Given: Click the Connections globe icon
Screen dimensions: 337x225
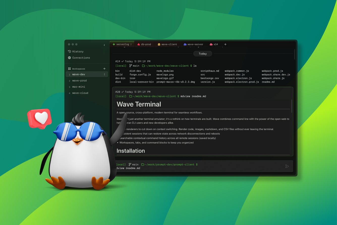Looking at the screenshot, I should [x=69, y=58].
